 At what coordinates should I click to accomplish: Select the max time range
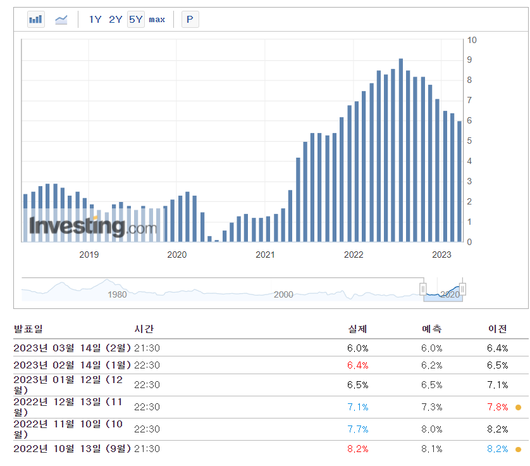click(x=157, y=20)
